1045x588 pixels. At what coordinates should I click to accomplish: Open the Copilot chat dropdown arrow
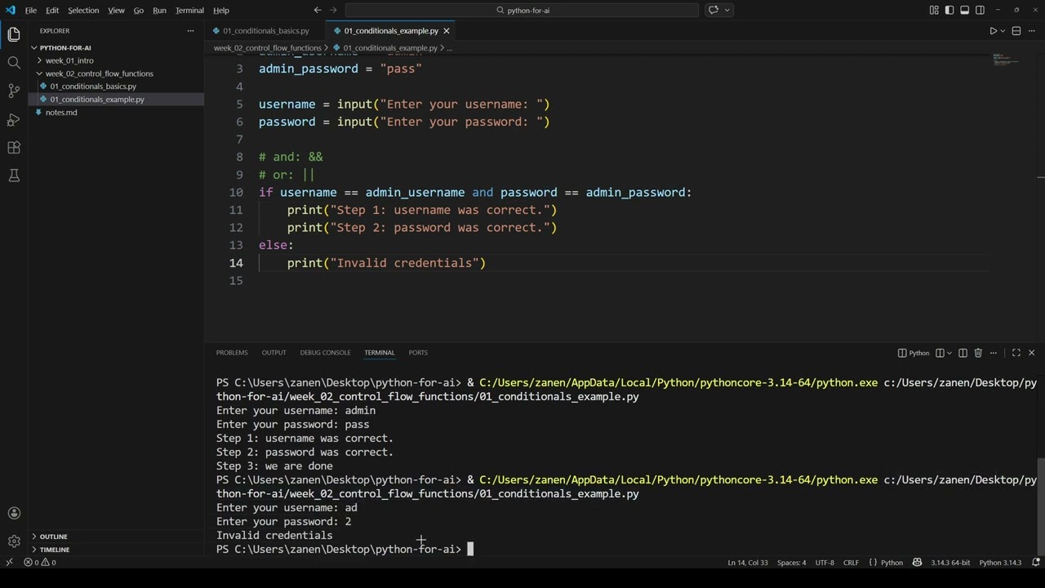(x=727, y=10)
